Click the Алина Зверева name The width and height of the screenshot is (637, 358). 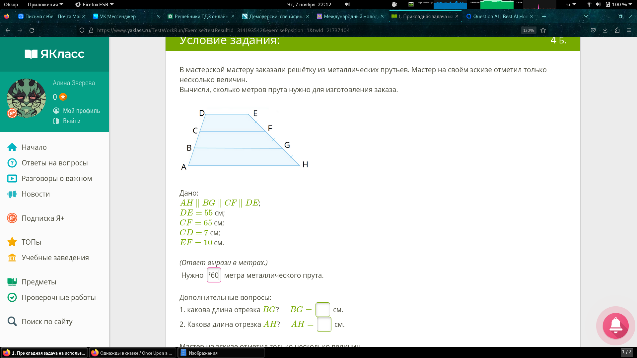[74, 83]
